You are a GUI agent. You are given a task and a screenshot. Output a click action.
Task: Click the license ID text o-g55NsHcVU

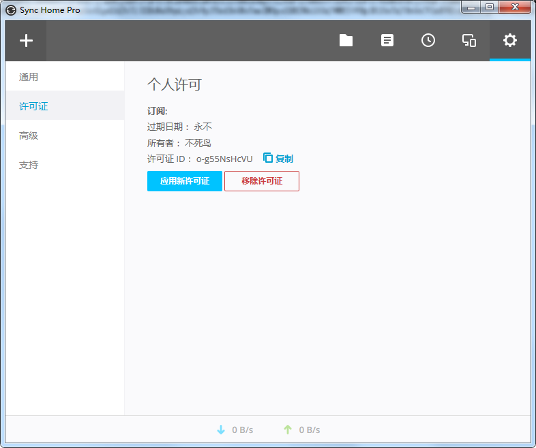pyautogui.click(x=224, y=159)
